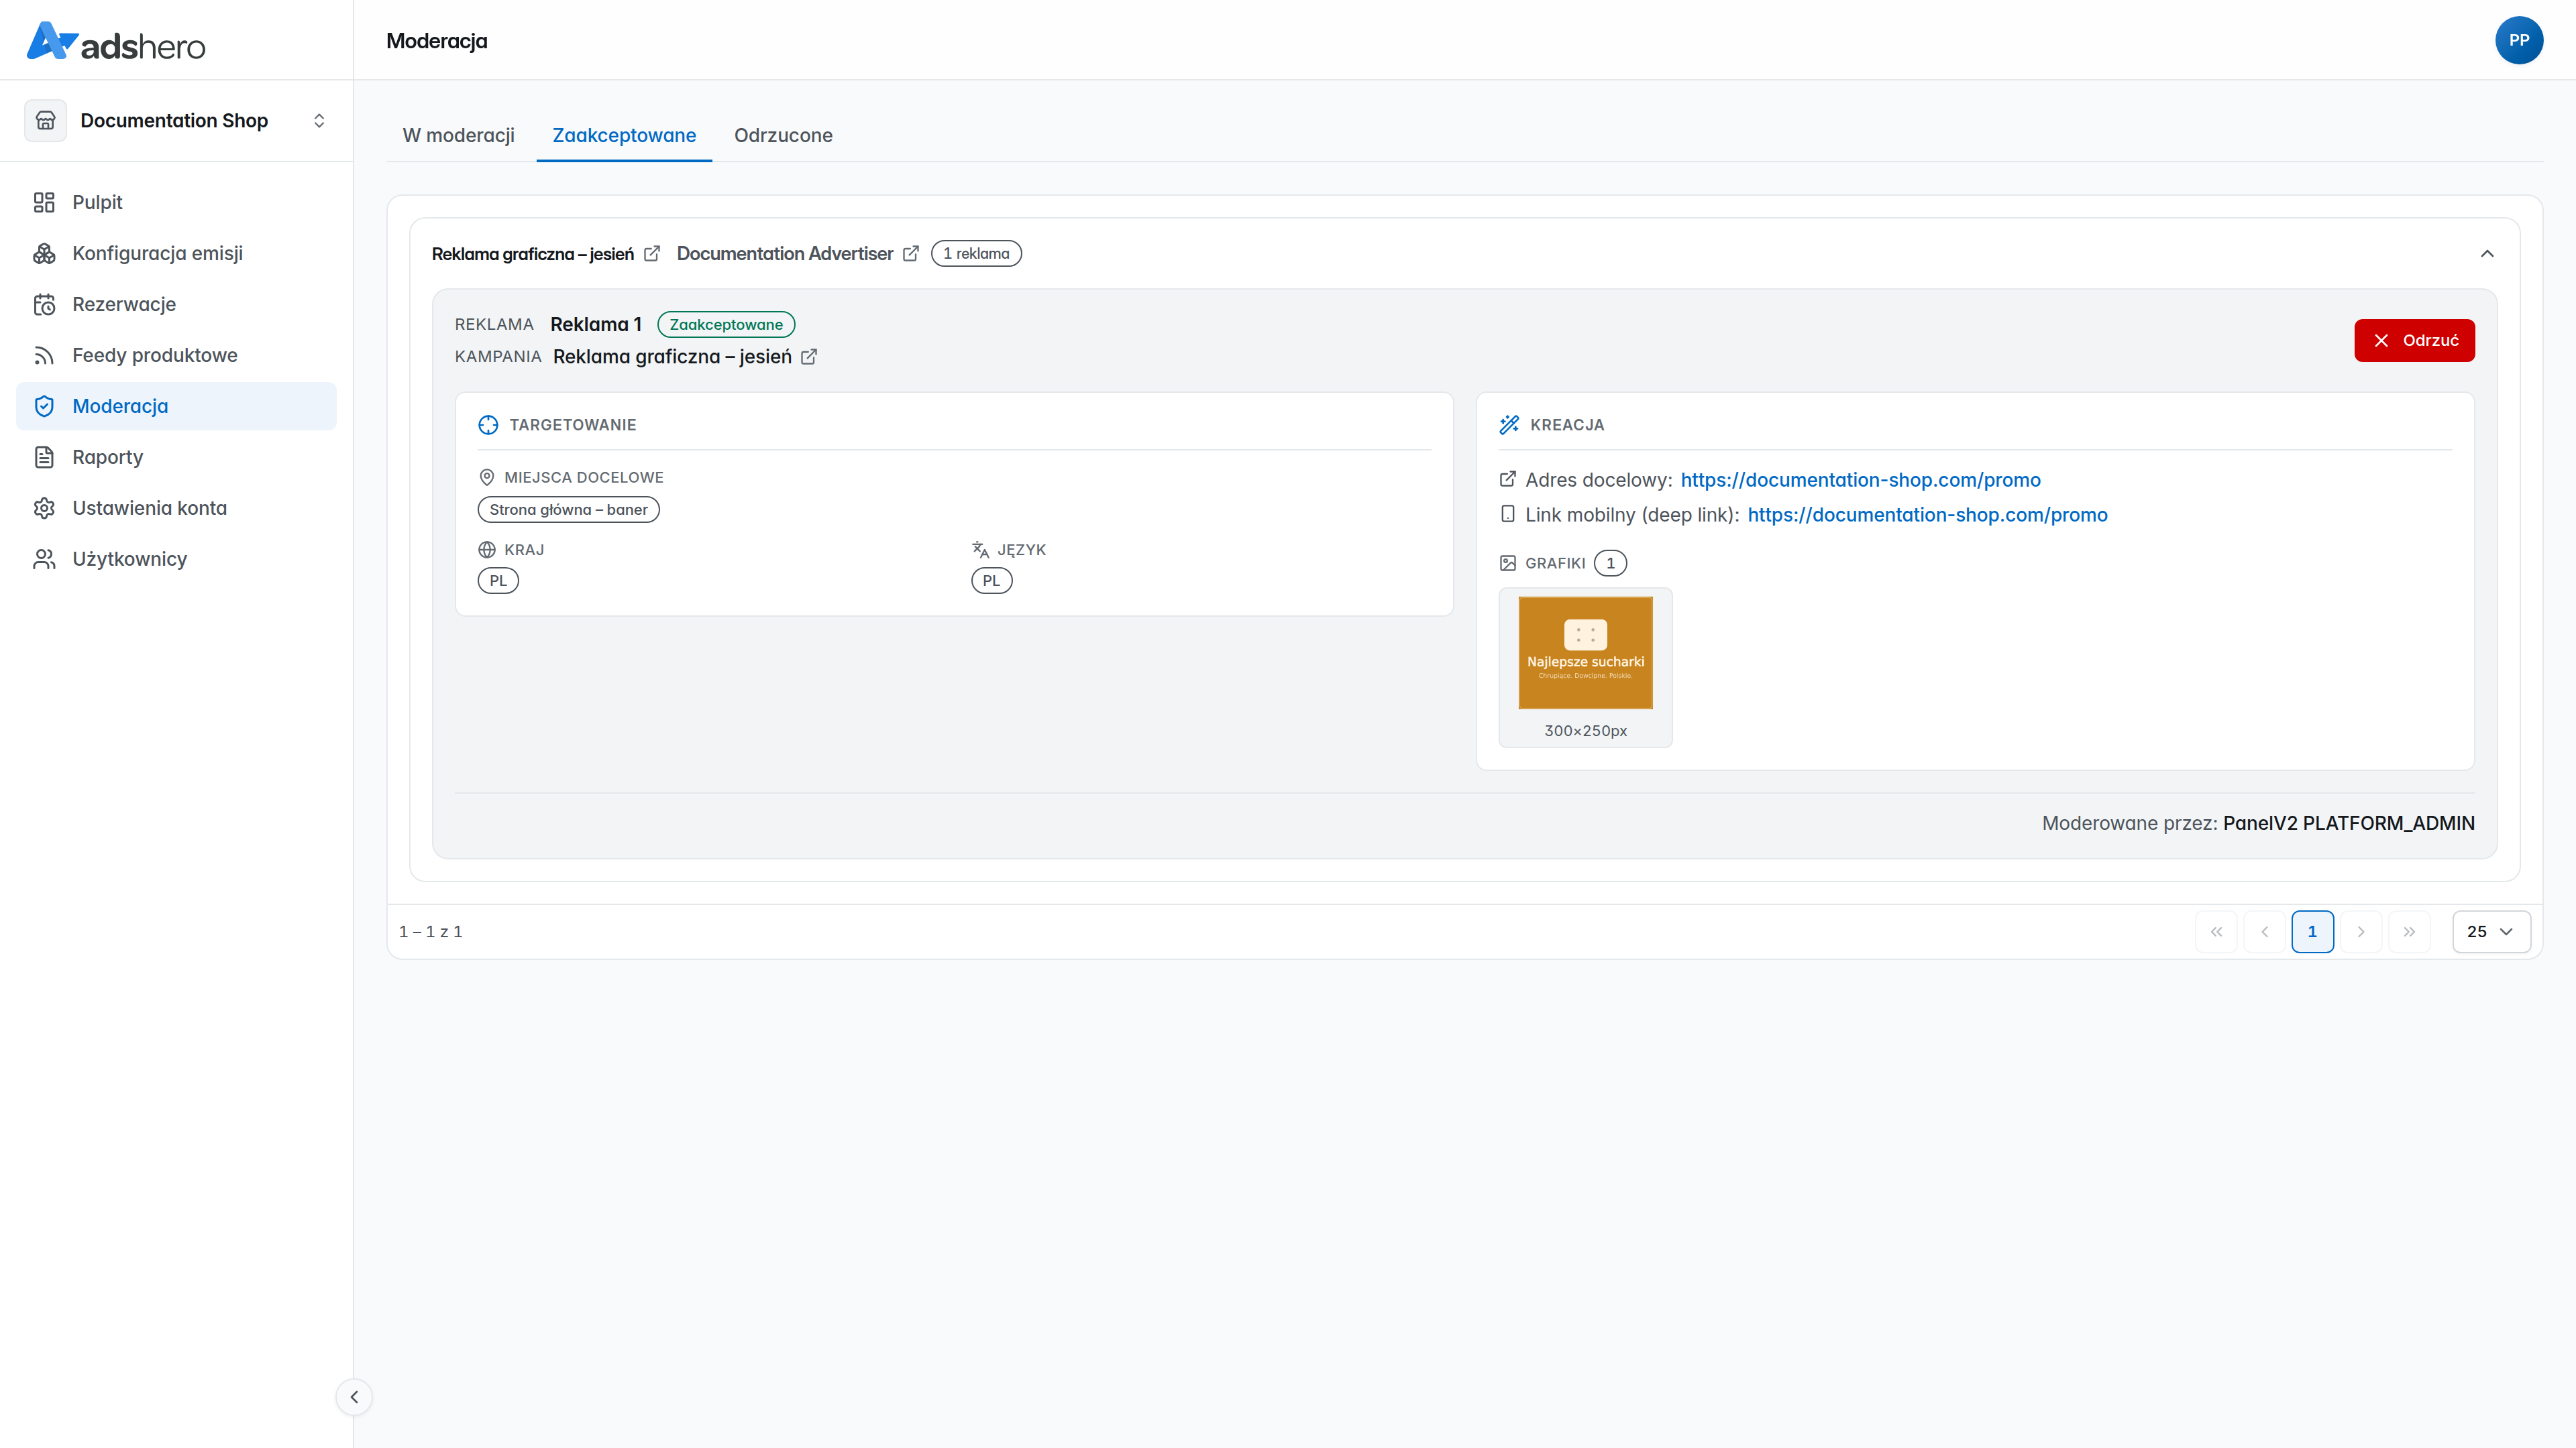Collapse the sidebar with the arrow

354,1397
